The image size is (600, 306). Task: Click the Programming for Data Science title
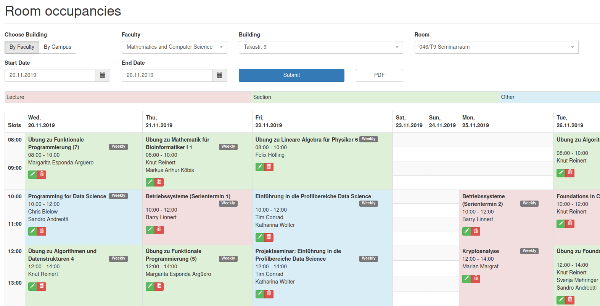tap(67, 197)
